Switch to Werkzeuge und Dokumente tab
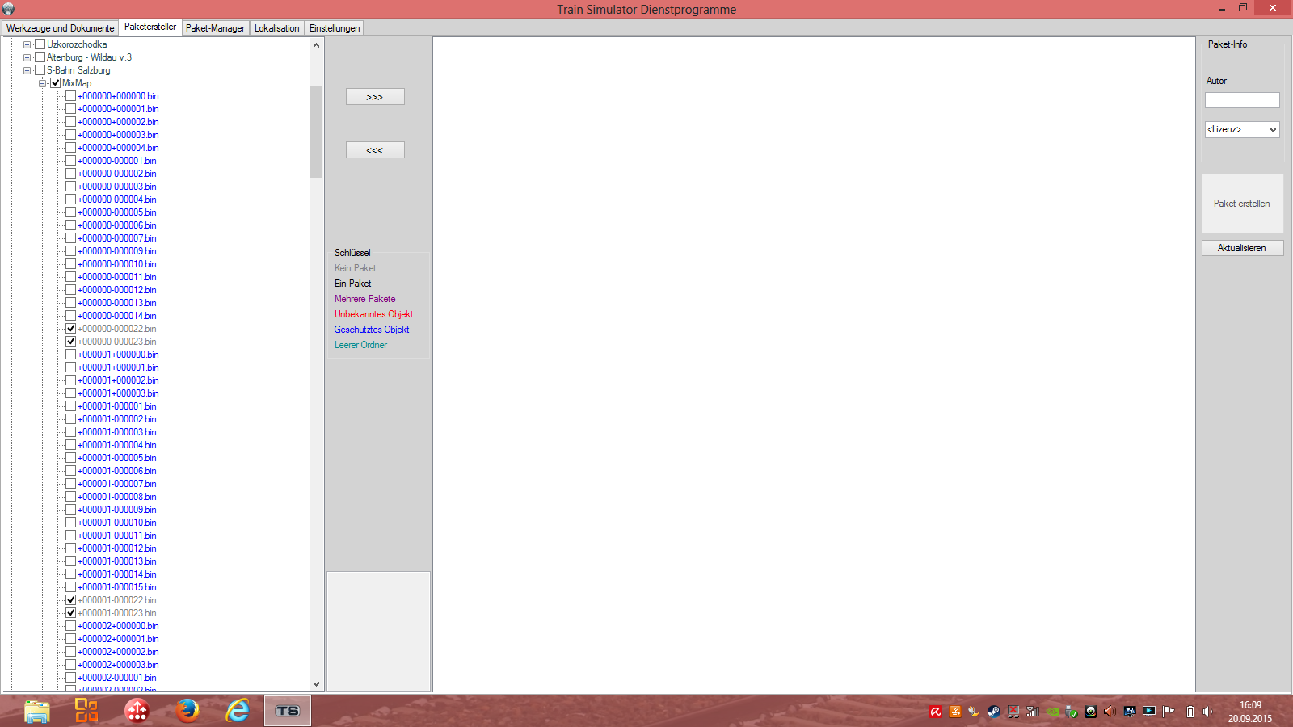 click(x=61, y=28)
